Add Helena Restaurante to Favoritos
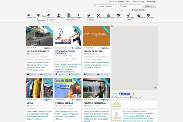183x122 pixels. click(45, 74)
